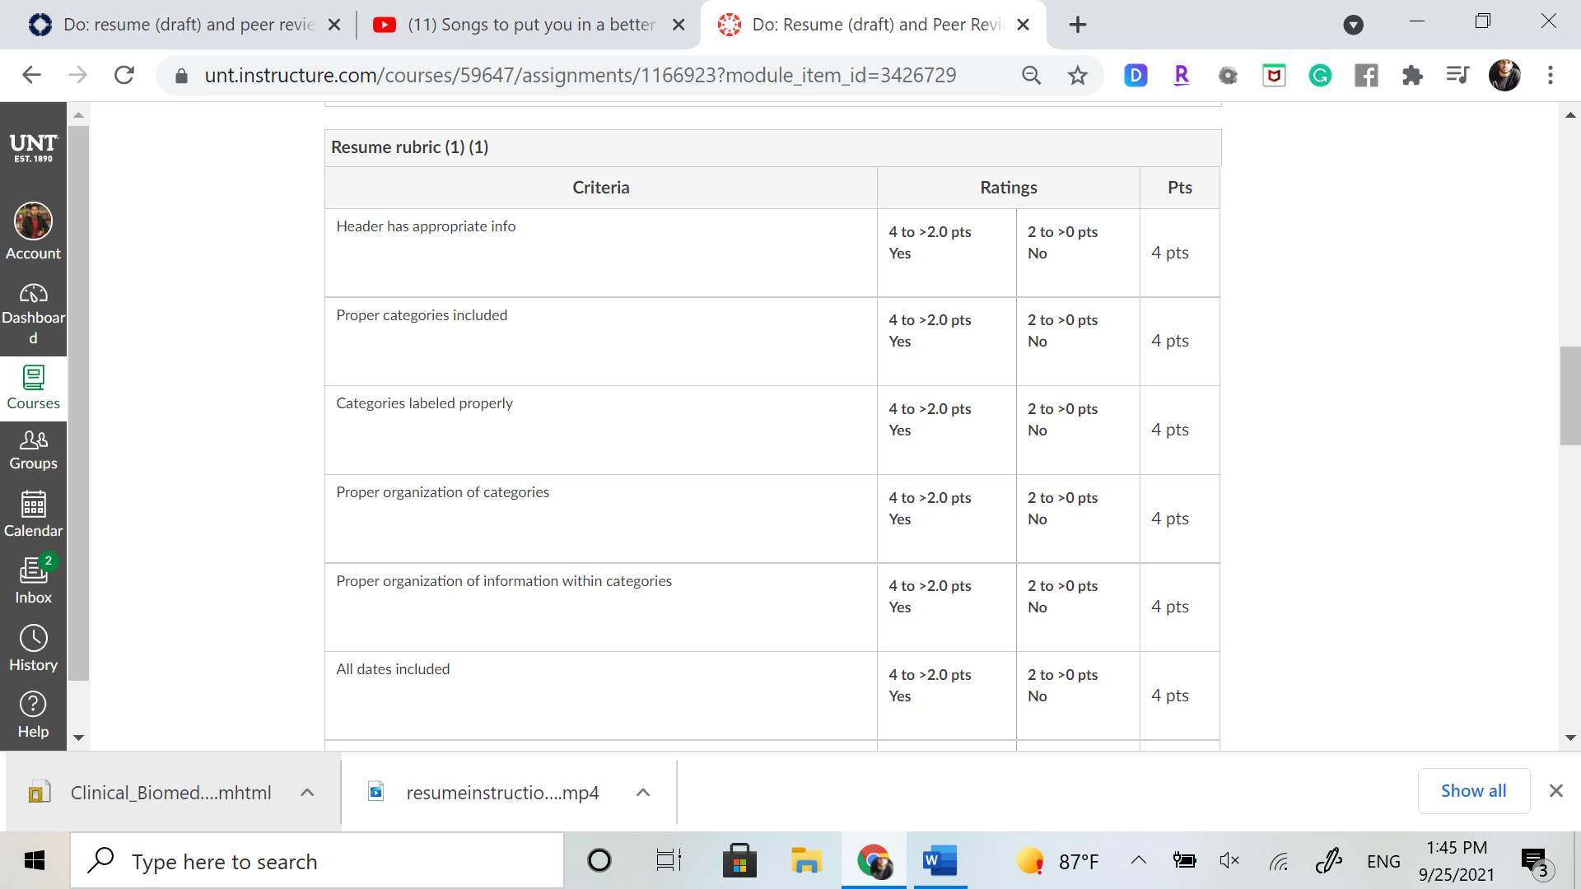Open notification center with 3 notifications
This screenshot has height=889, width=1581.
point(1536,863)
